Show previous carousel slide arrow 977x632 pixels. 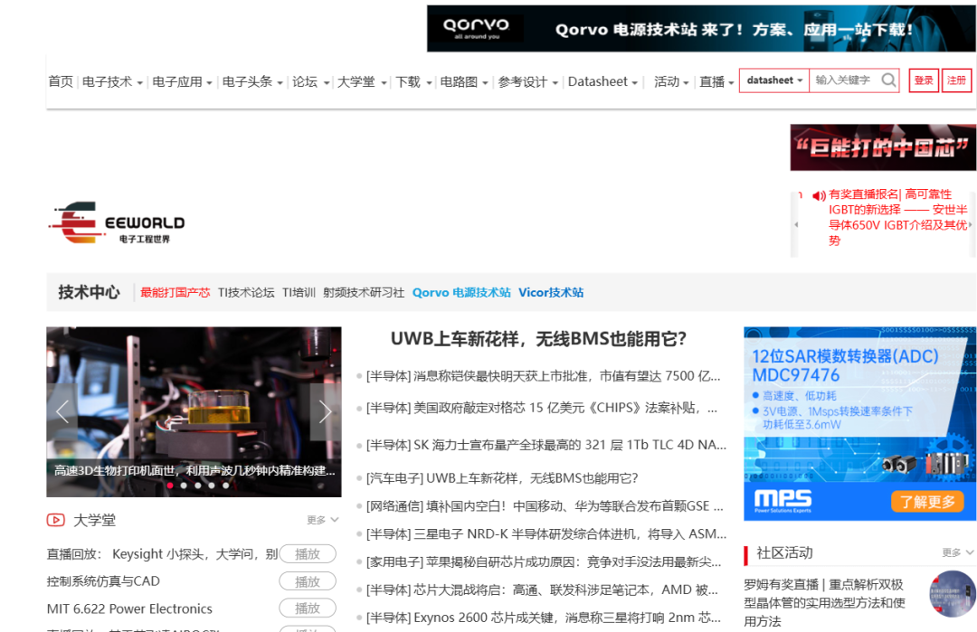(62, 411)
